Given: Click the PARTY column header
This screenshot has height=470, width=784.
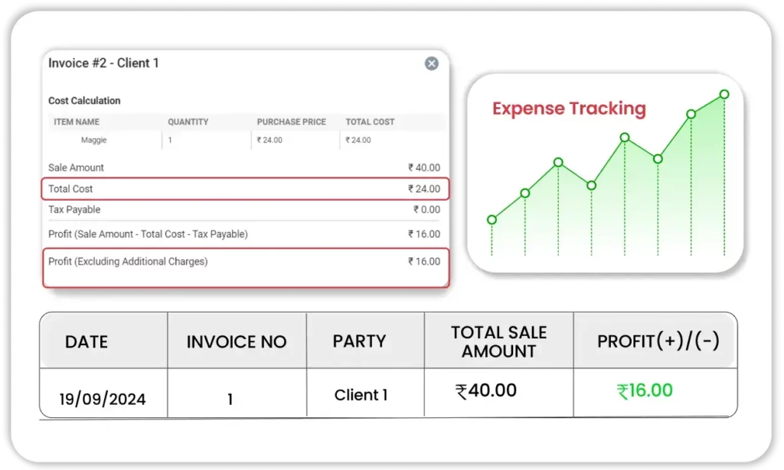Looking at the screenshot, I should [359, 341].
